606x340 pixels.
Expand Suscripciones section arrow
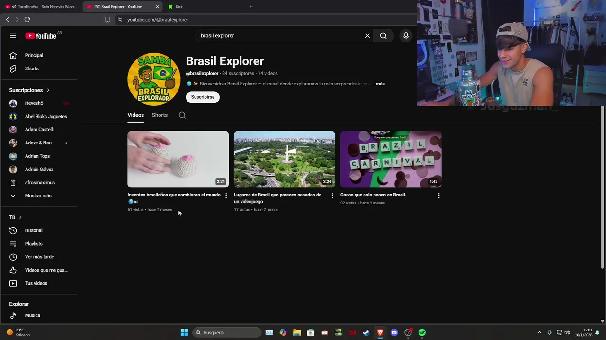[48, 90]
